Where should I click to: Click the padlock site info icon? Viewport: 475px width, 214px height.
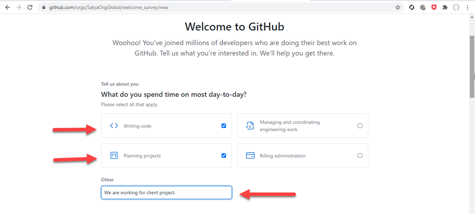pos(44,7)
